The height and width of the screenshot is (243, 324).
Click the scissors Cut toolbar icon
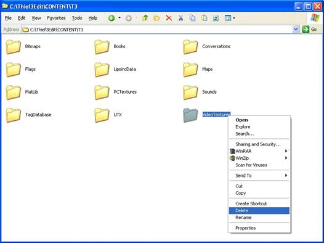coord(181,18)
